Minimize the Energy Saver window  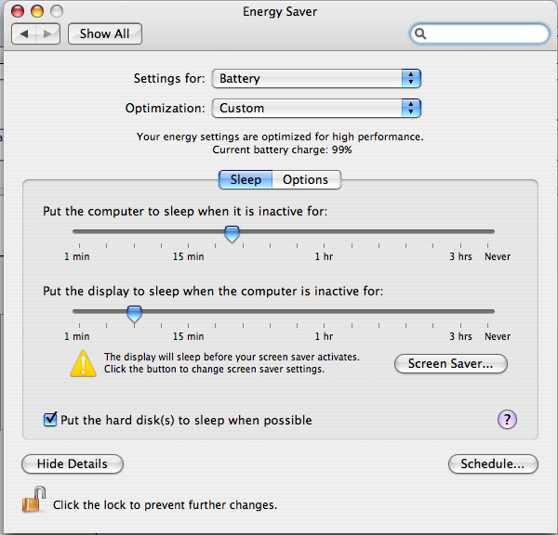(x=37, y=11)
